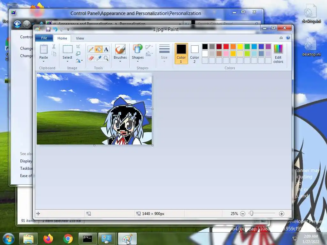Open the Command Prompt taskbar icon
The width and height of the screenshot is (327, 245).
click(87, 239)
